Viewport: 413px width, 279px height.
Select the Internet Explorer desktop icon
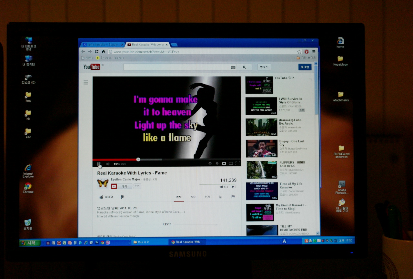pos(28,171)
